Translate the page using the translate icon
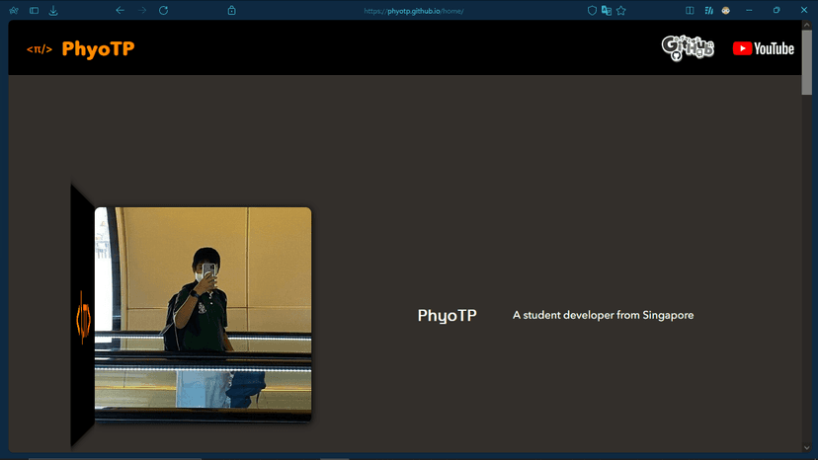818x460 pixels. click(x=607, y=11)
